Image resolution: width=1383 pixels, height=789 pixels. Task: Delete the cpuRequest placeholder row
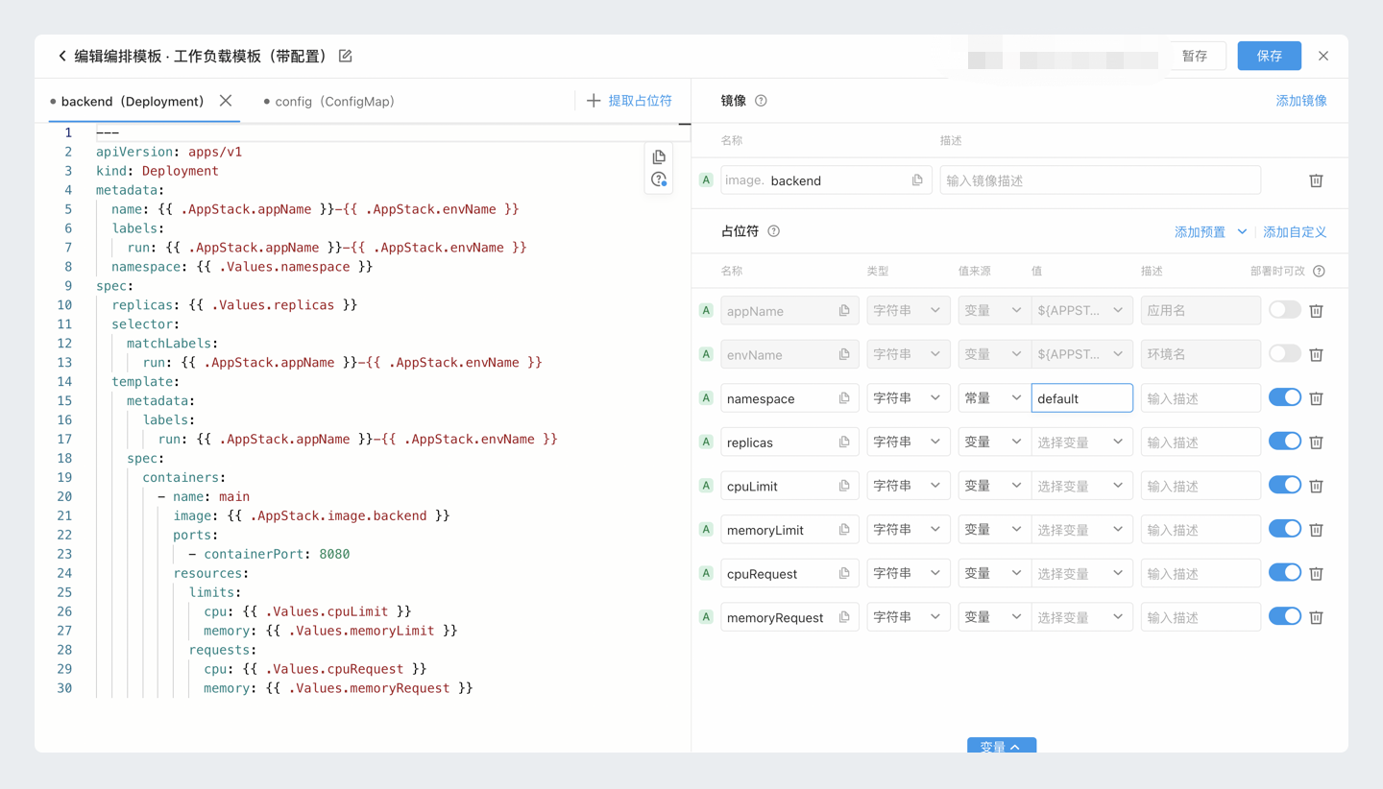coord(1316,574)
